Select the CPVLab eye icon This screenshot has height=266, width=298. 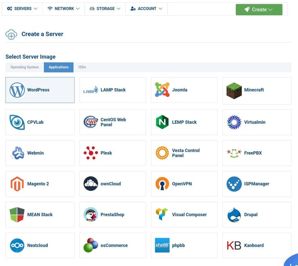pyautogui.click(x=17, y=122)
